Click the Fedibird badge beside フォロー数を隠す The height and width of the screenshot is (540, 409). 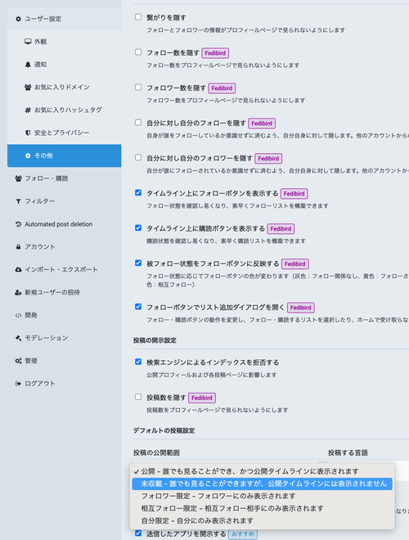(215, 53)
